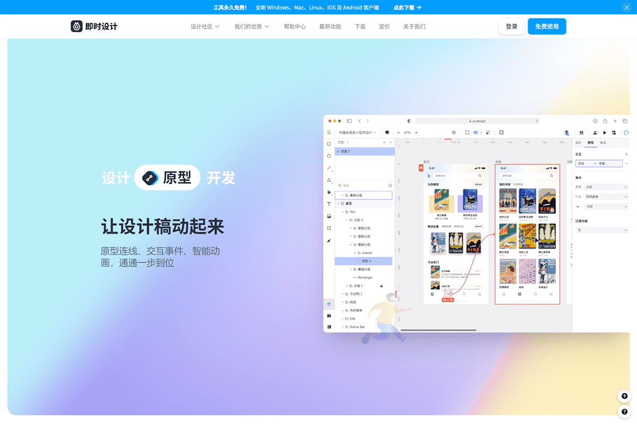The image size is (637, 424).
Task: Open the 行为 跳转画板 dropdown
Action: click(x=606, y=197)
